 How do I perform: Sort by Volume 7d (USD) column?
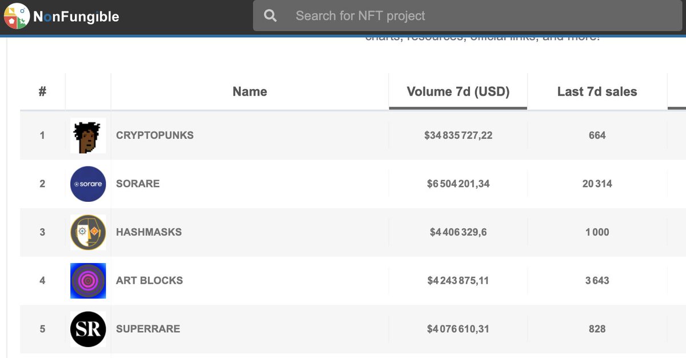coord(458,92)
